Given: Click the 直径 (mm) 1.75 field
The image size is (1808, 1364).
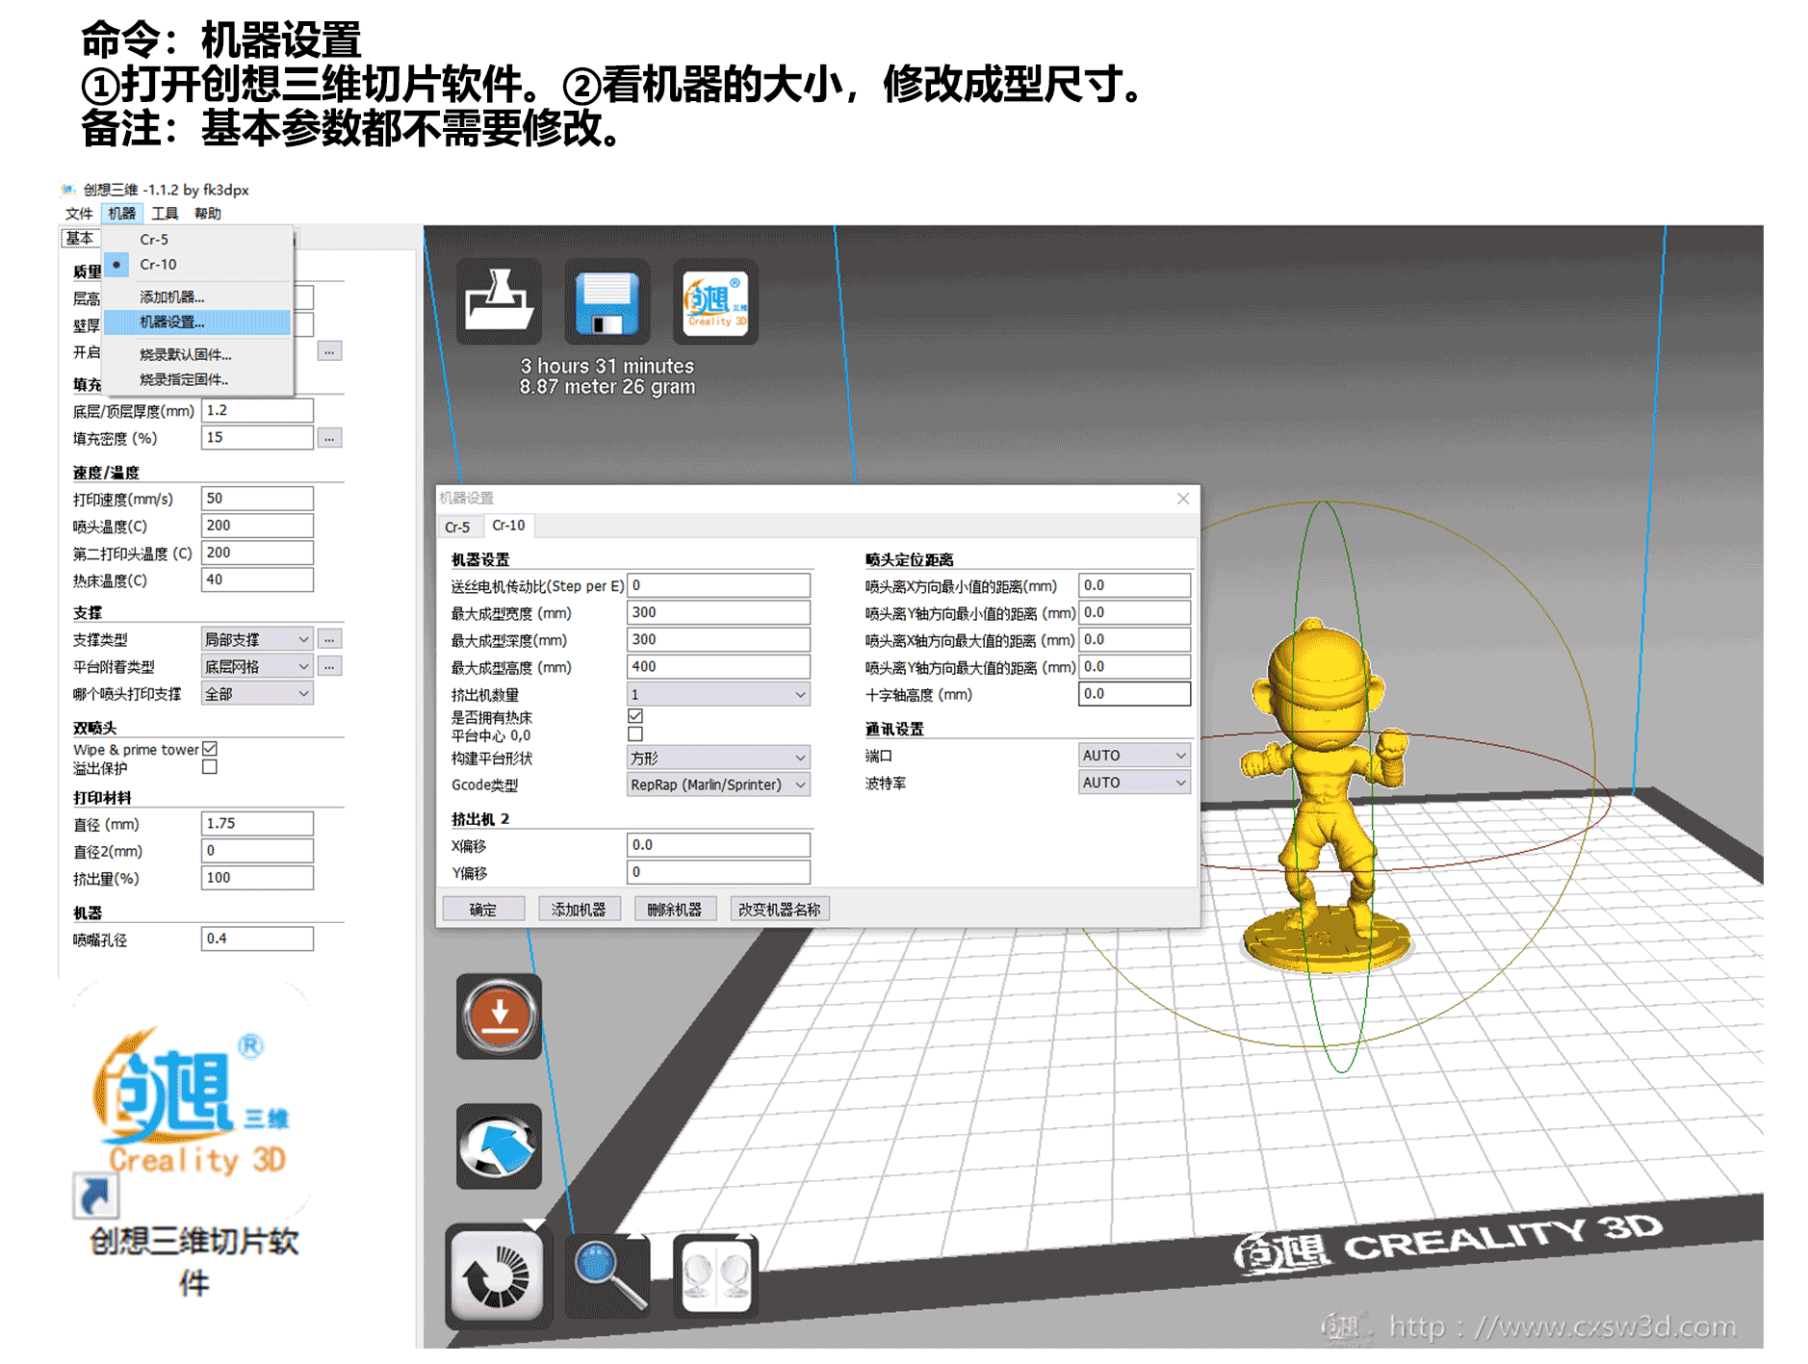Looking at the screenshot, I should 257,823.
